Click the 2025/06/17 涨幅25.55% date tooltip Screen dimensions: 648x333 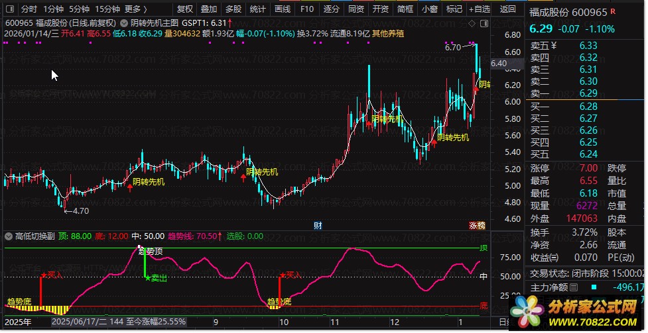119,322
